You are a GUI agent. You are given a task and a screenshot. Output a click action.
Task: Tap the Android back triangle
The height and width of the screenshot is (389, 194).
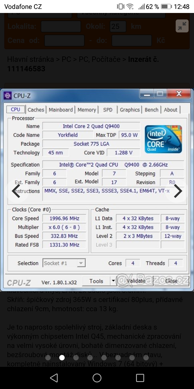[54, 378]
